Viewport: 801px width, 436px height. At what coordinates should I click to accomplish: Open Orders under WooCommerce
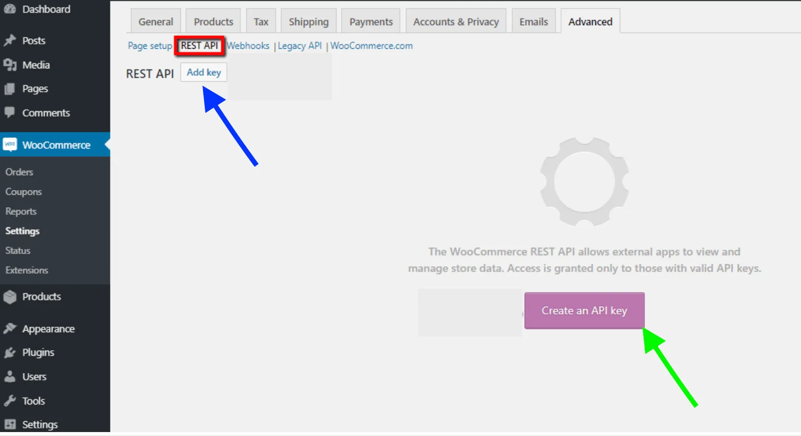19,172
